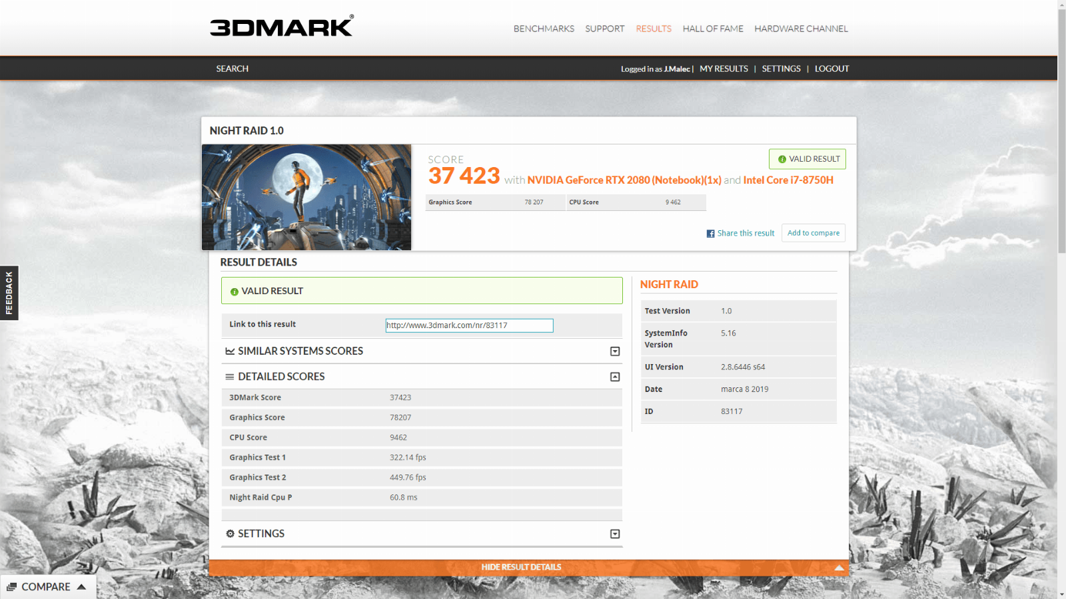The image size is (1066, 599).
Task: Open Hardware Channel page
Action: 801,29
